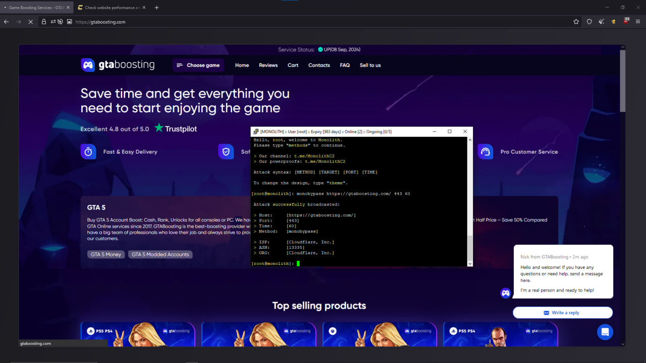
Task: Click the Fast & Easy Delivery label
Action: coord(130,152)
